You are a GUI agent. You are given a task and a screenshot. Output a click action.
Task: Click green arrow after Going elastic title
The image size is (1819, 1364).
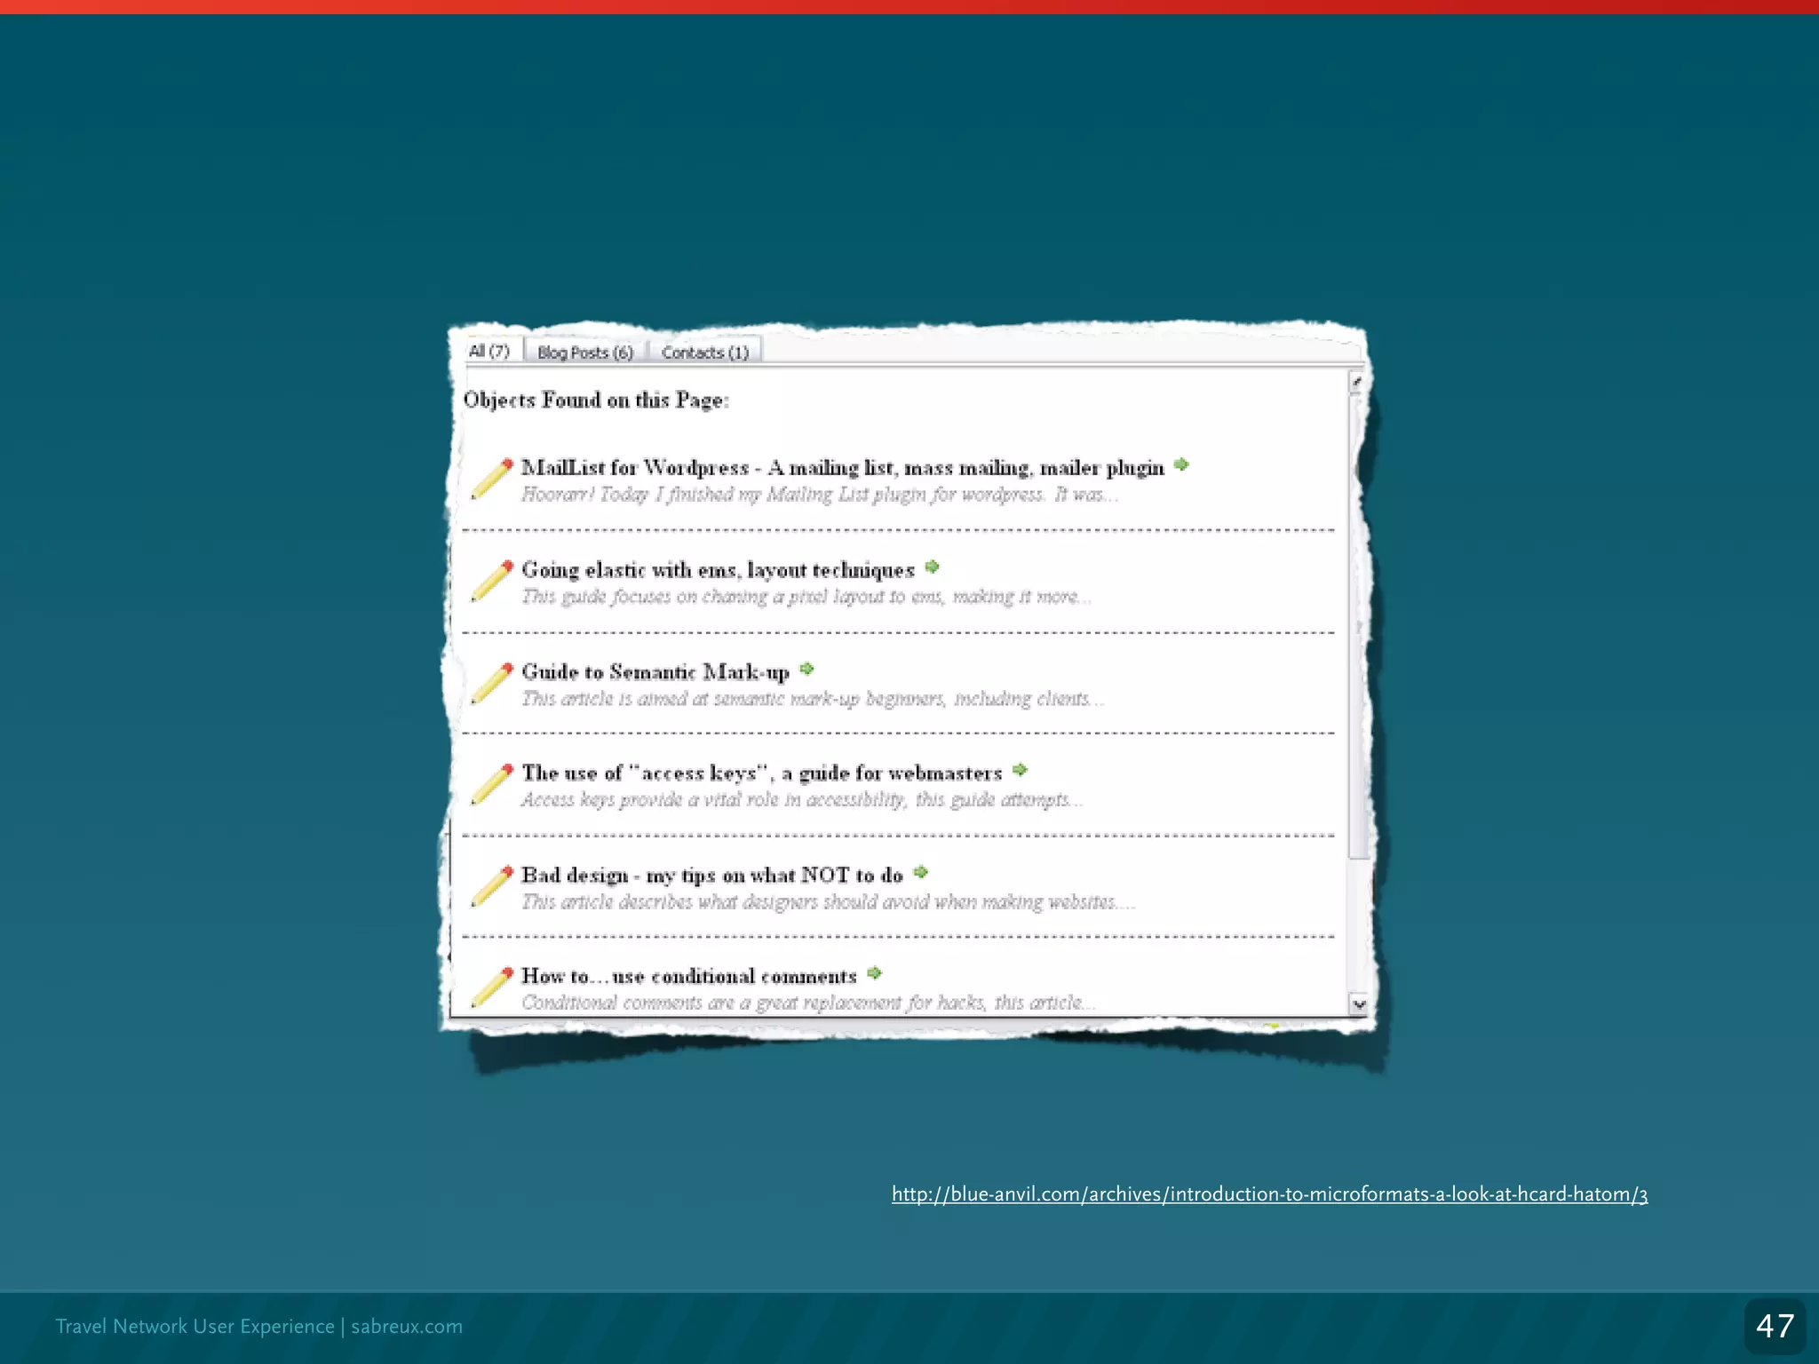click(x=932, y=567)
